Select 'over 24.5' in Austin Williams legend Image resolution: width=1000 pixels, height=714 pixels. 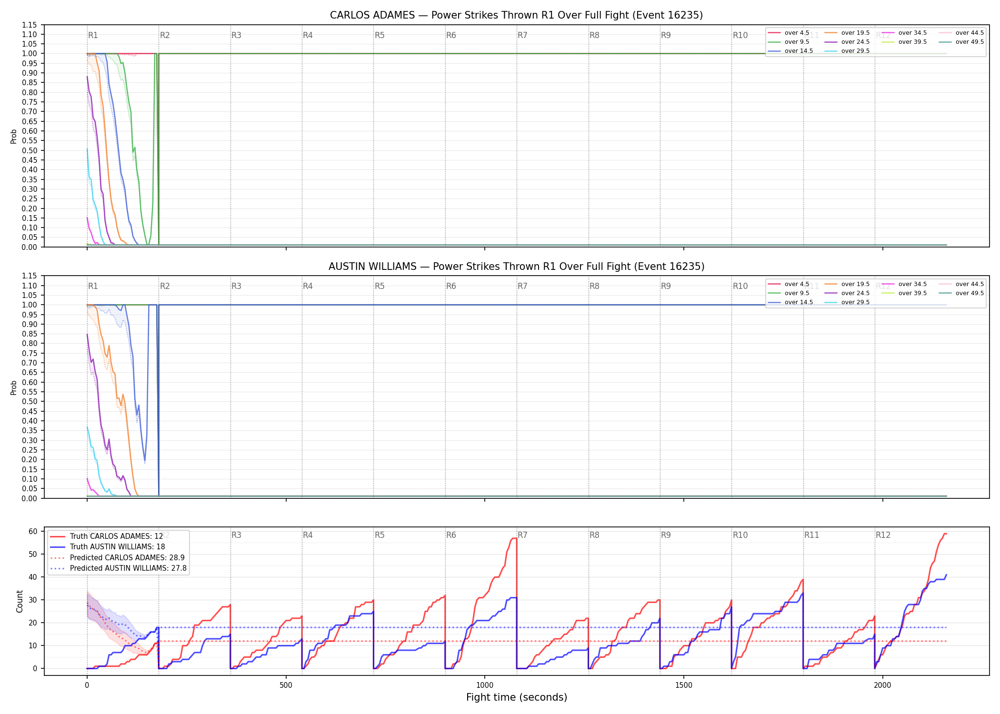click(847, 293)
